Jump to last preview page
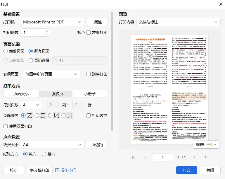 pyautogui.click(x=206, y=157)
